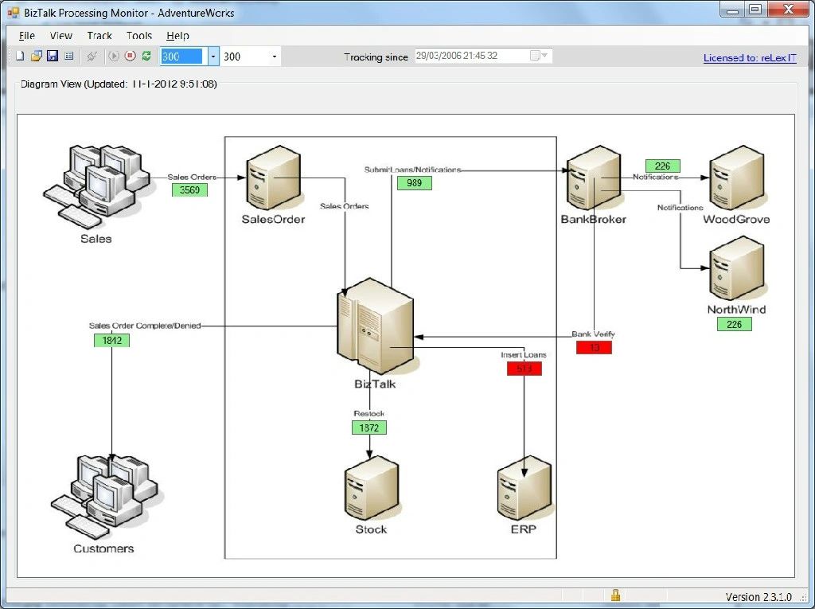815x609 pixels.
Task: Click the Sales Order Complete/Denied label
Action: click(x=145, y=326)
